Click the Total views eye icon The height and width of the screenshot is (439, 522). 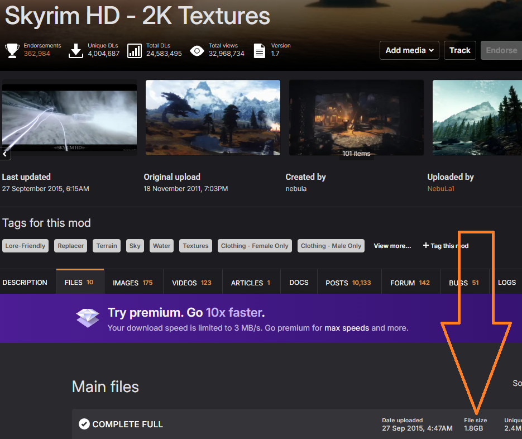tap(197, 51)
